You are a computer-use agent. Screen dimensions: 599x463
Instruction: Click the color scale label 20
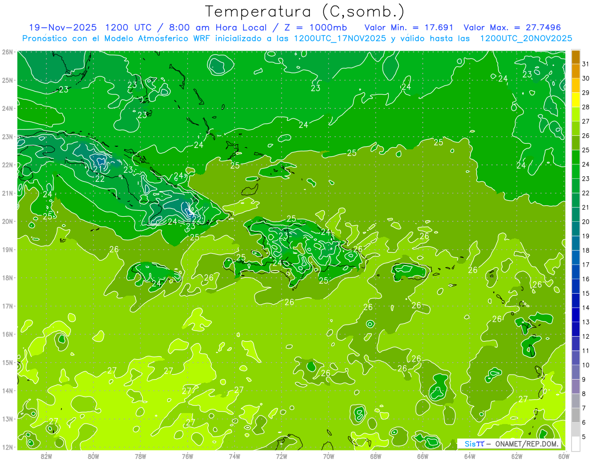(x=586, y=222)
